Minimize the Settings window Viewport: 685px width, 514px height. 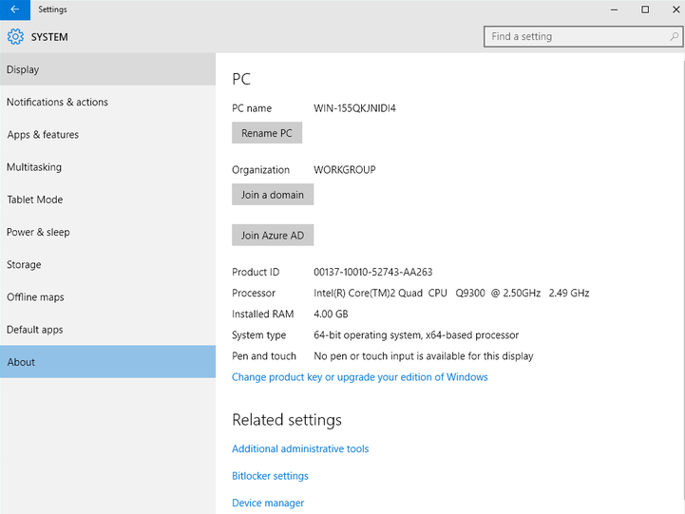point(615,10)
